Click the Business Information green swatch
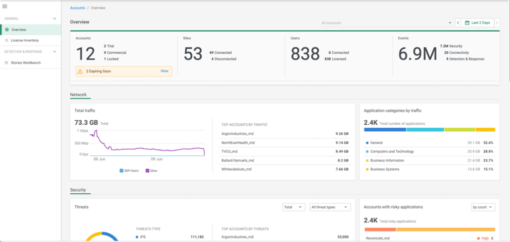Screen dimensions: 510x242 click(367, 161)
